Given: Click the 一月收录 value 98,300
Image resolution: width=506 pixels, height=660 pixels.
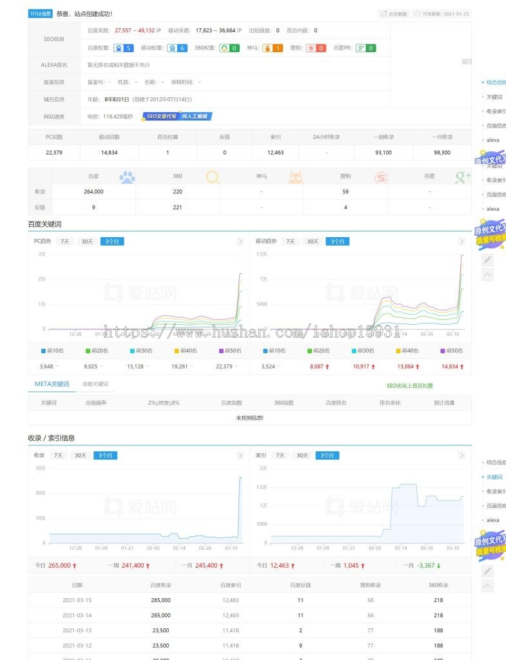Looking at the screenshot, I should click(x=442, y=153).
